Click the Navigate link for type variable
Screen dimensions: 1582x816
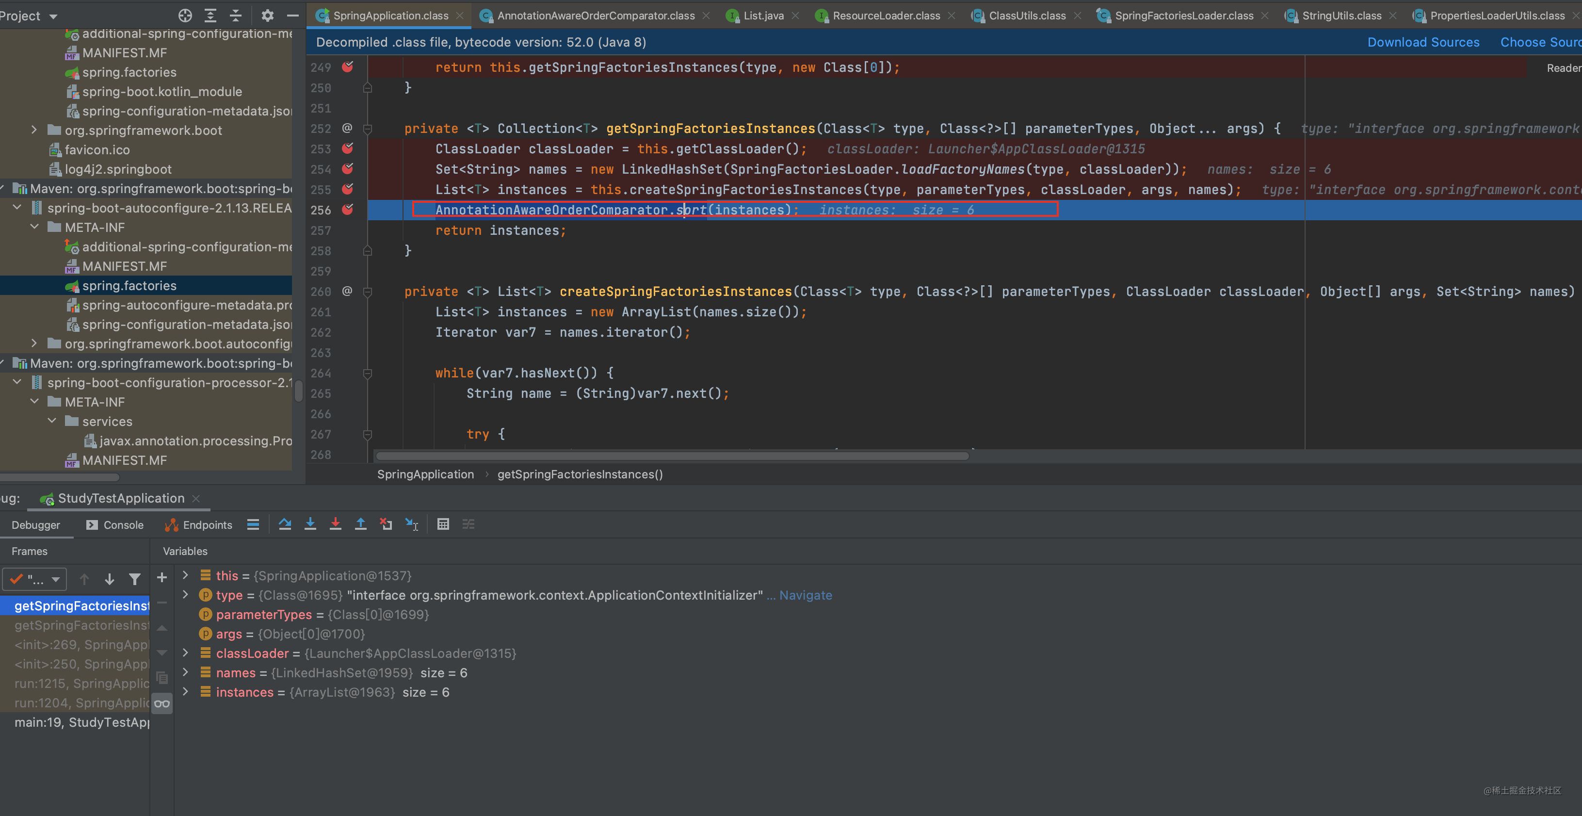[x=805, y=595]
